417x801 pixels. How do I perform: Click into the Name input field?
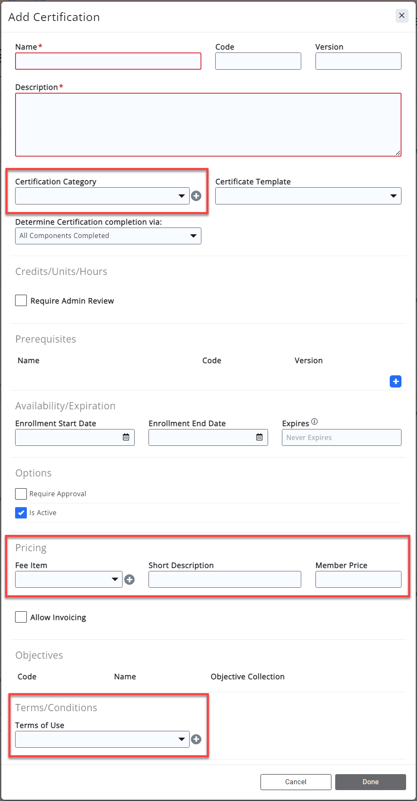(108, 61)
